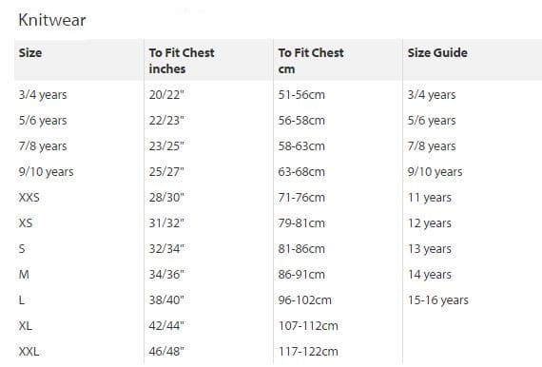Image resolution: width=542 pixels, height=367 pixels.
Task: Click the 3/4 years size cell
Action: (x=43, y=95)
